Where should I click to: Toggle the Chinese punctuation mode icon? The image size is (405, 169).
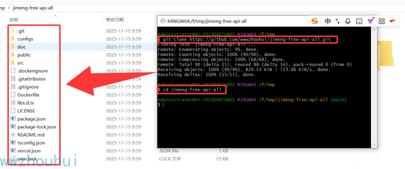[x=337, y=21]
